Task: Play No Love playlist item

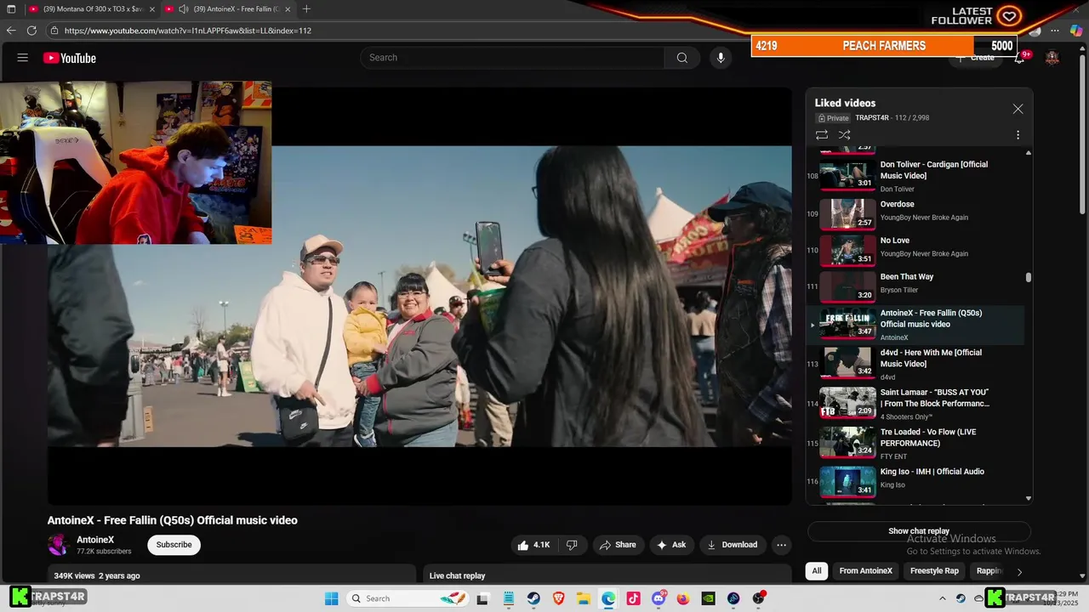Action: coord(915,250)
